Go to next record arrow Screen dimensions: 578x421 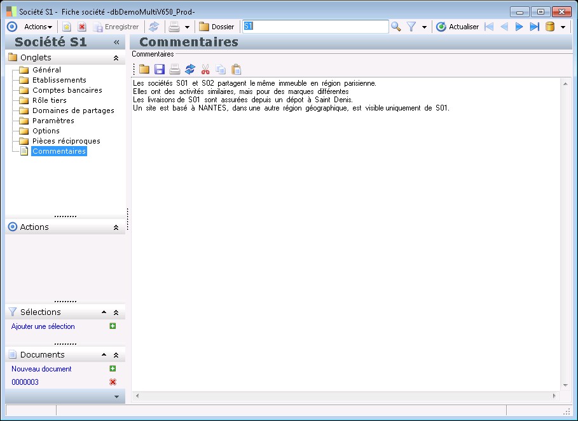click(x=520, y=27)
